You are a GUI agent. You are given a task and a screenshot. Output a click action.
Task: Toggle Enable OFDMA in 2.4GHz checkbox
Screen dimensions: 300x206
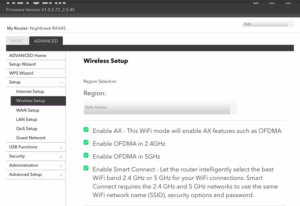[x=86, y=142]
